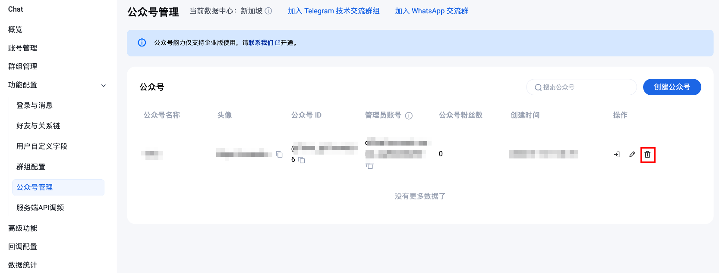Show info tooltip next to 管理员账号
The width and height of the screenshot is (719, 273).
[409, 115]
